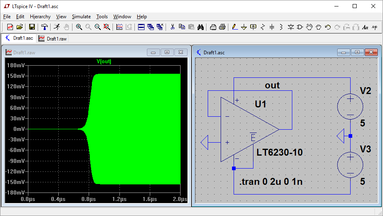Viewport: 383px width, 216px height.
Task: Place a diode component
Action: click(291, 27)
